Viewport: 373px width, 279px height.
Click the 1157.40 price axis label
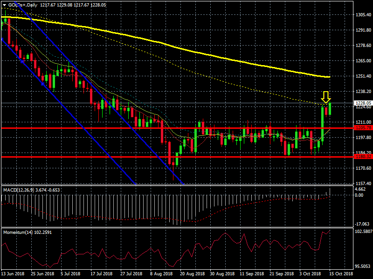363,183
